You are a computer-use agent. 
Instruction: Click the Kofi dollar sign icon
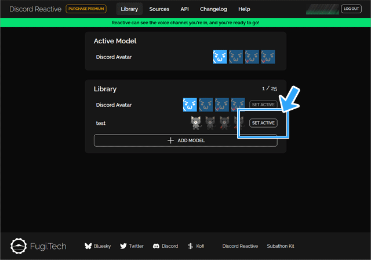pos(190,246)
